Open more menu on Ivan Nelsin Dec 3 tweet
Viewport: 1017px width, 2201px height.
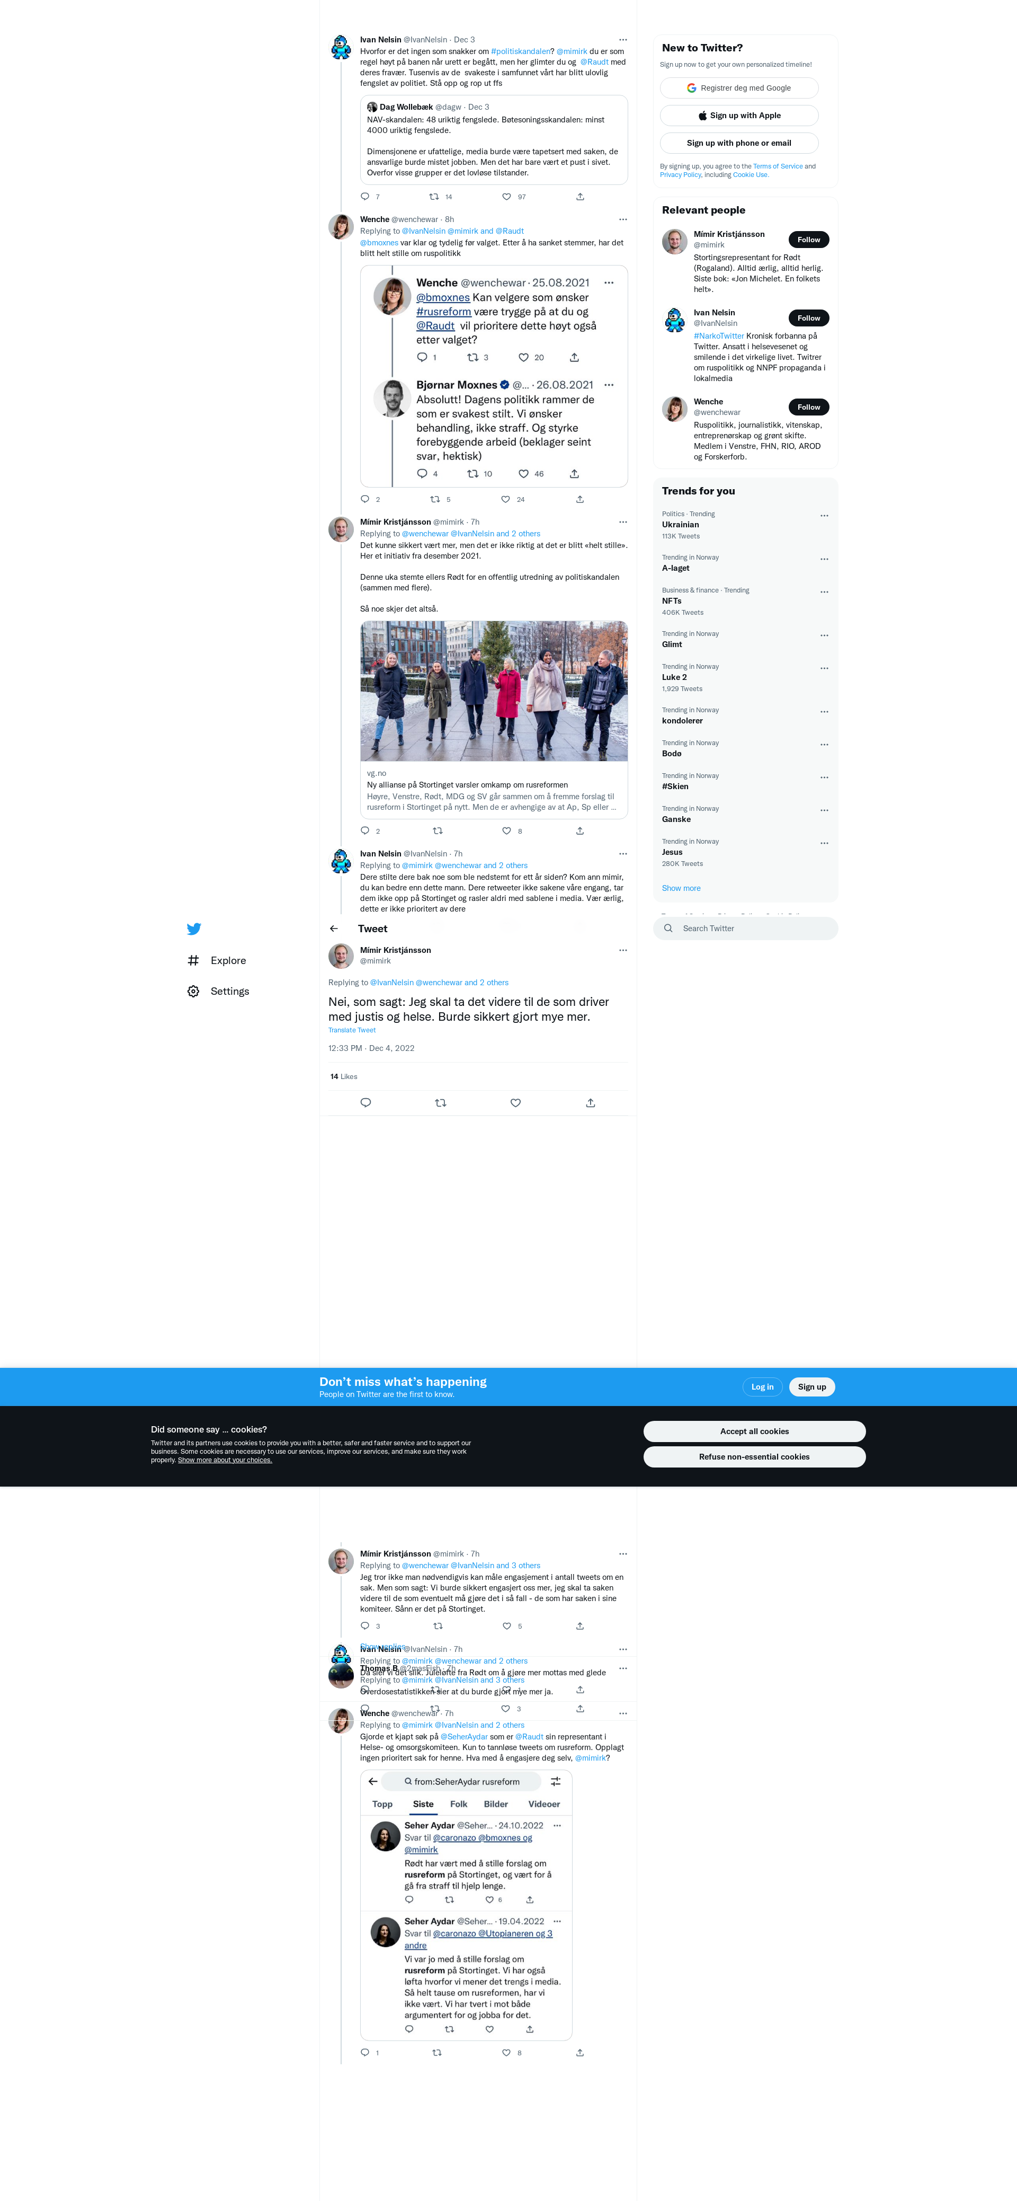click(622, 39)
